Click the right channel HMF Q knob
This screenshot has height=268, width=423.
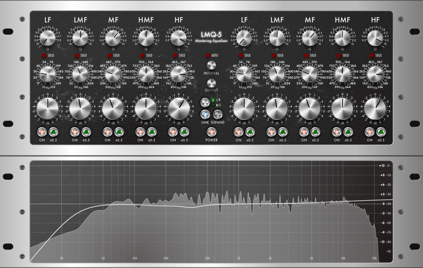[343, 38]
